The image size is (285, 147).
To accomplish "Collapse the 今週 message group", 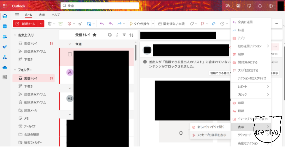I will coord(70,44).
